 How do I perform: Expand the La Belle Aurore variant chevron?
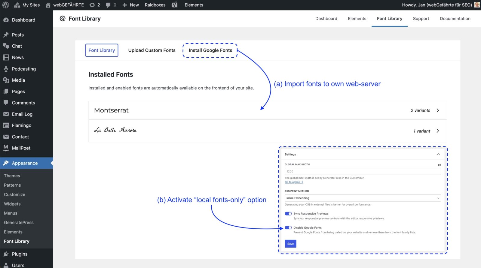[438, 131]
